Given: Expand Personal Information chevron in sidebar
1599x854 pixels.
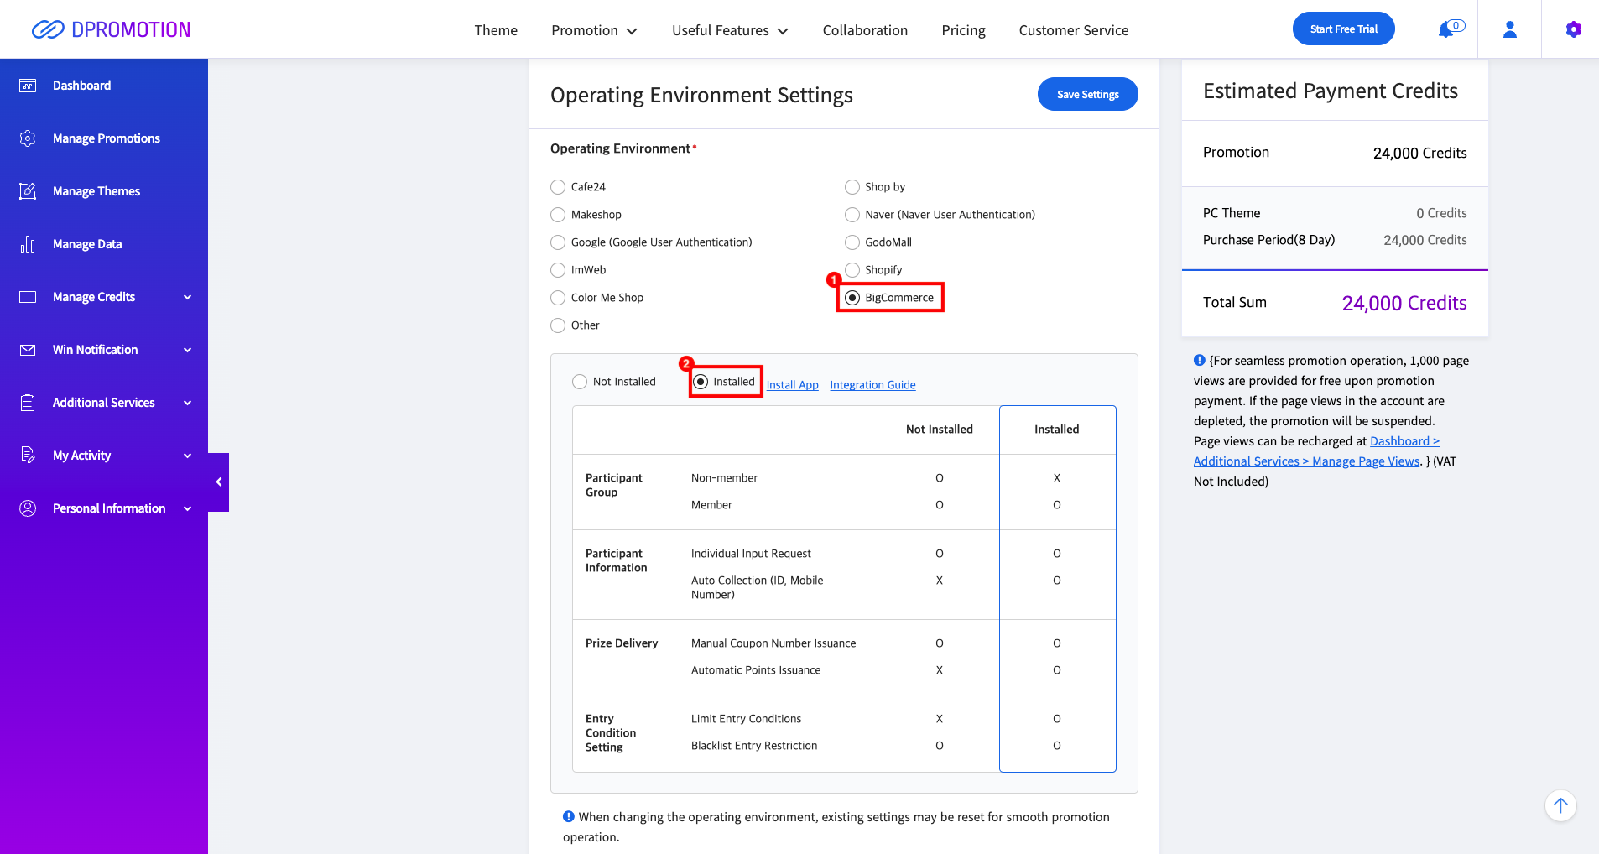Looking at the screenshot, I should tap(188, 508).
